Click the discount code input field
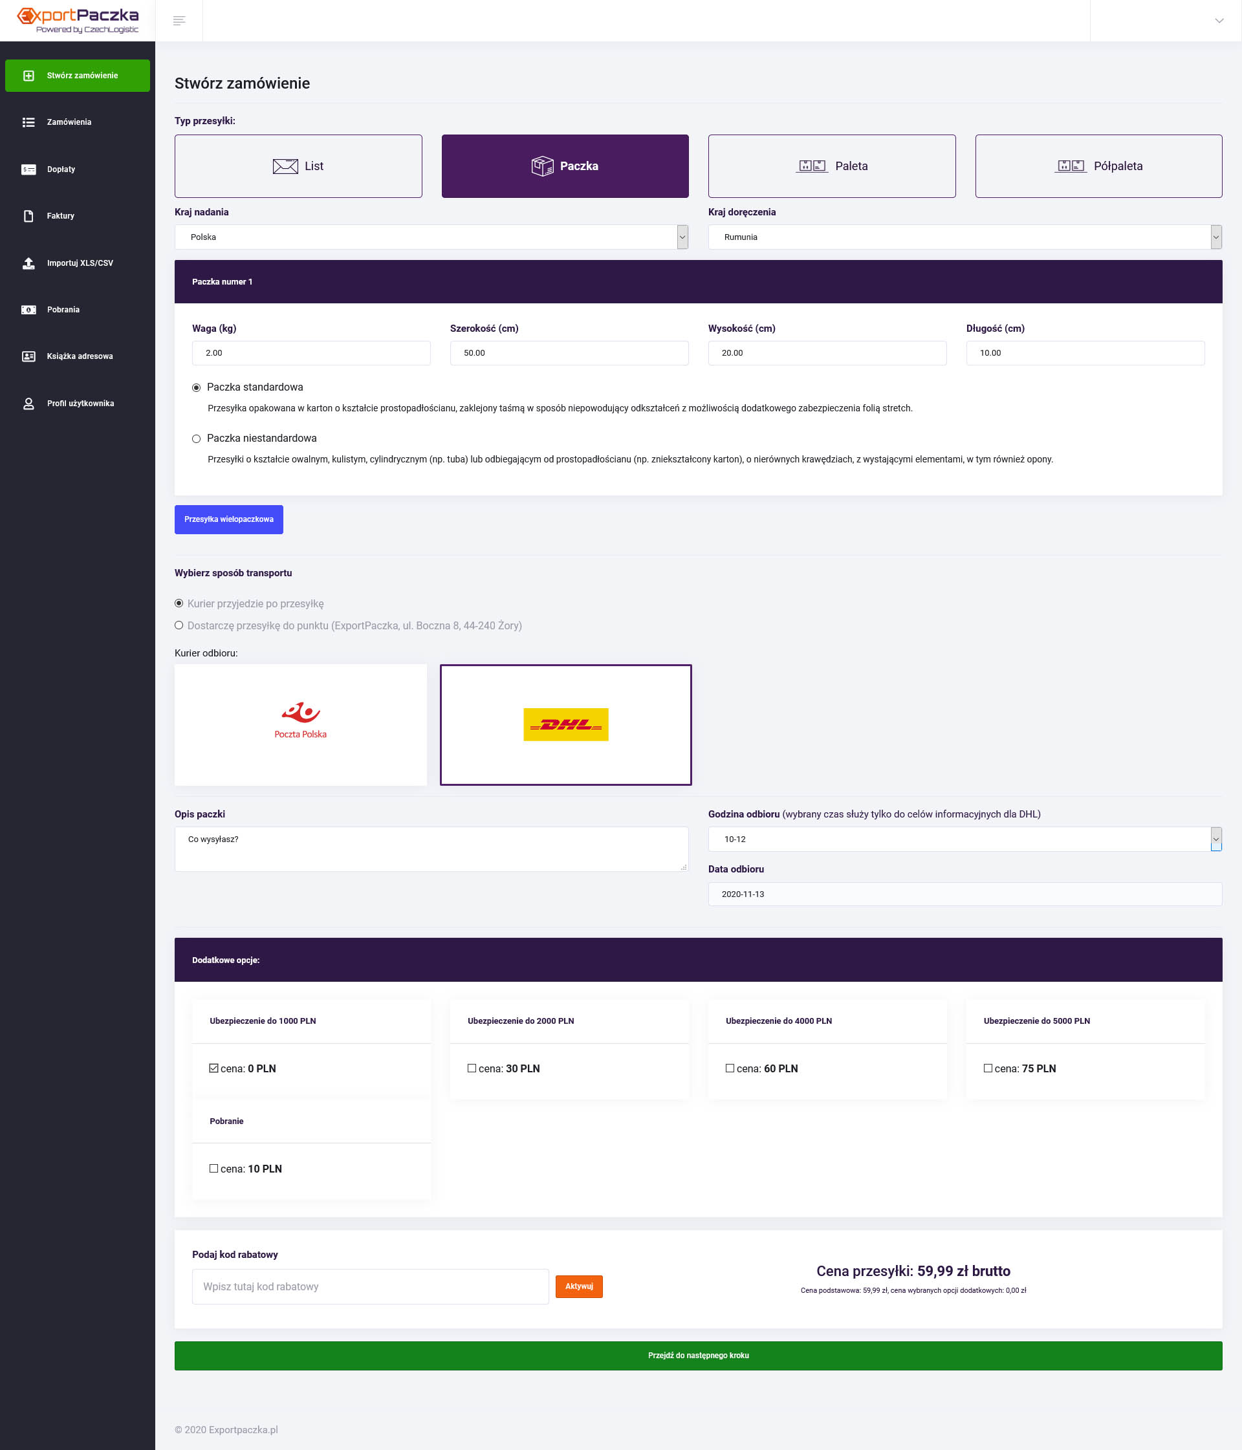The width and height of the screenshot is (1242, 1450). click(371, 1287)
